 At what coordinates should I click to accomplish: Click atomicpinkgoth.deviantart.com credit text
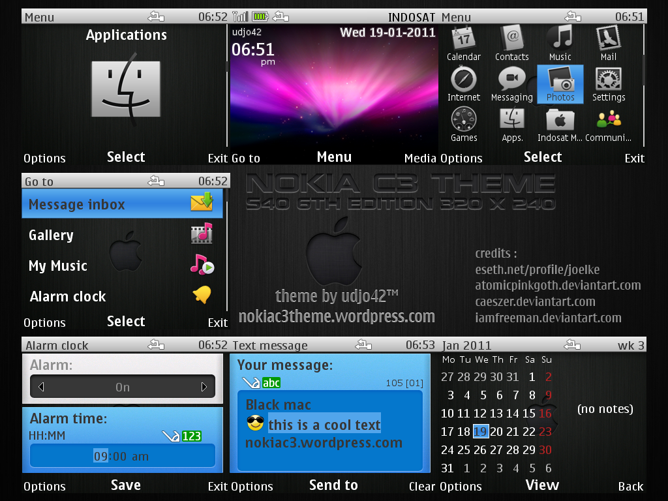coord(558,285)
